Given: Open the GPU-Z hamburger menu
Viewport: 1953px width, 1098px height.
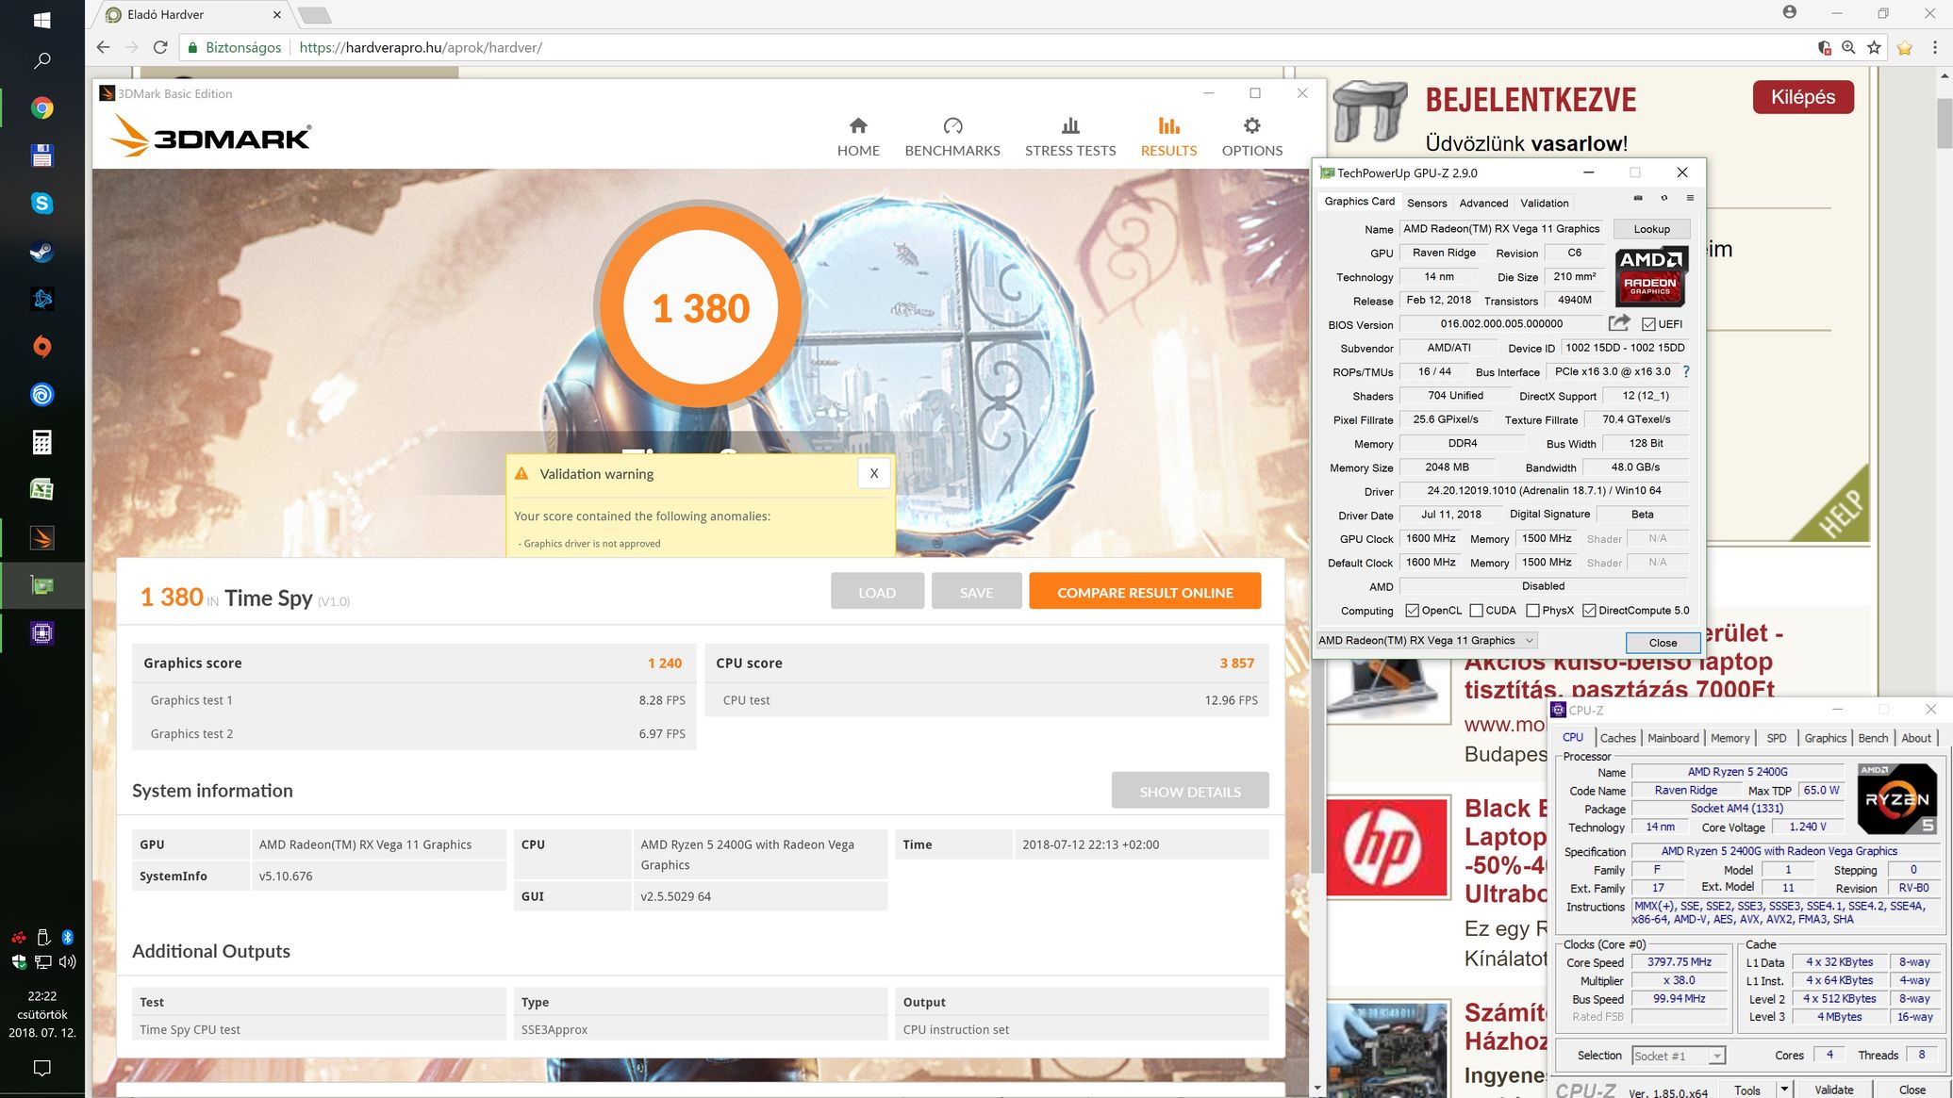Looking at the screenshot, I should coord(1690,198).
